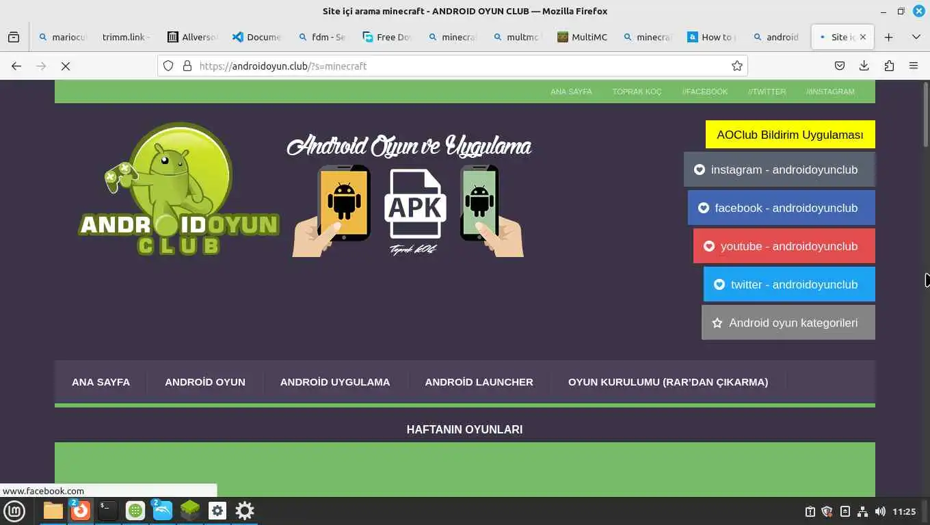Screen dimensions: 930x525
Task: Show site security padlock info
Action: (187, 66)
